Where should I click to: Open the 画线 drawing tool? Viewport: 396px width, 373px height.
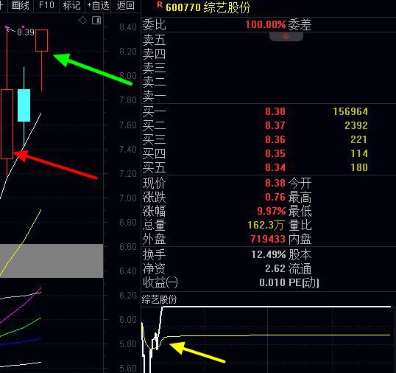pos(20,5)
